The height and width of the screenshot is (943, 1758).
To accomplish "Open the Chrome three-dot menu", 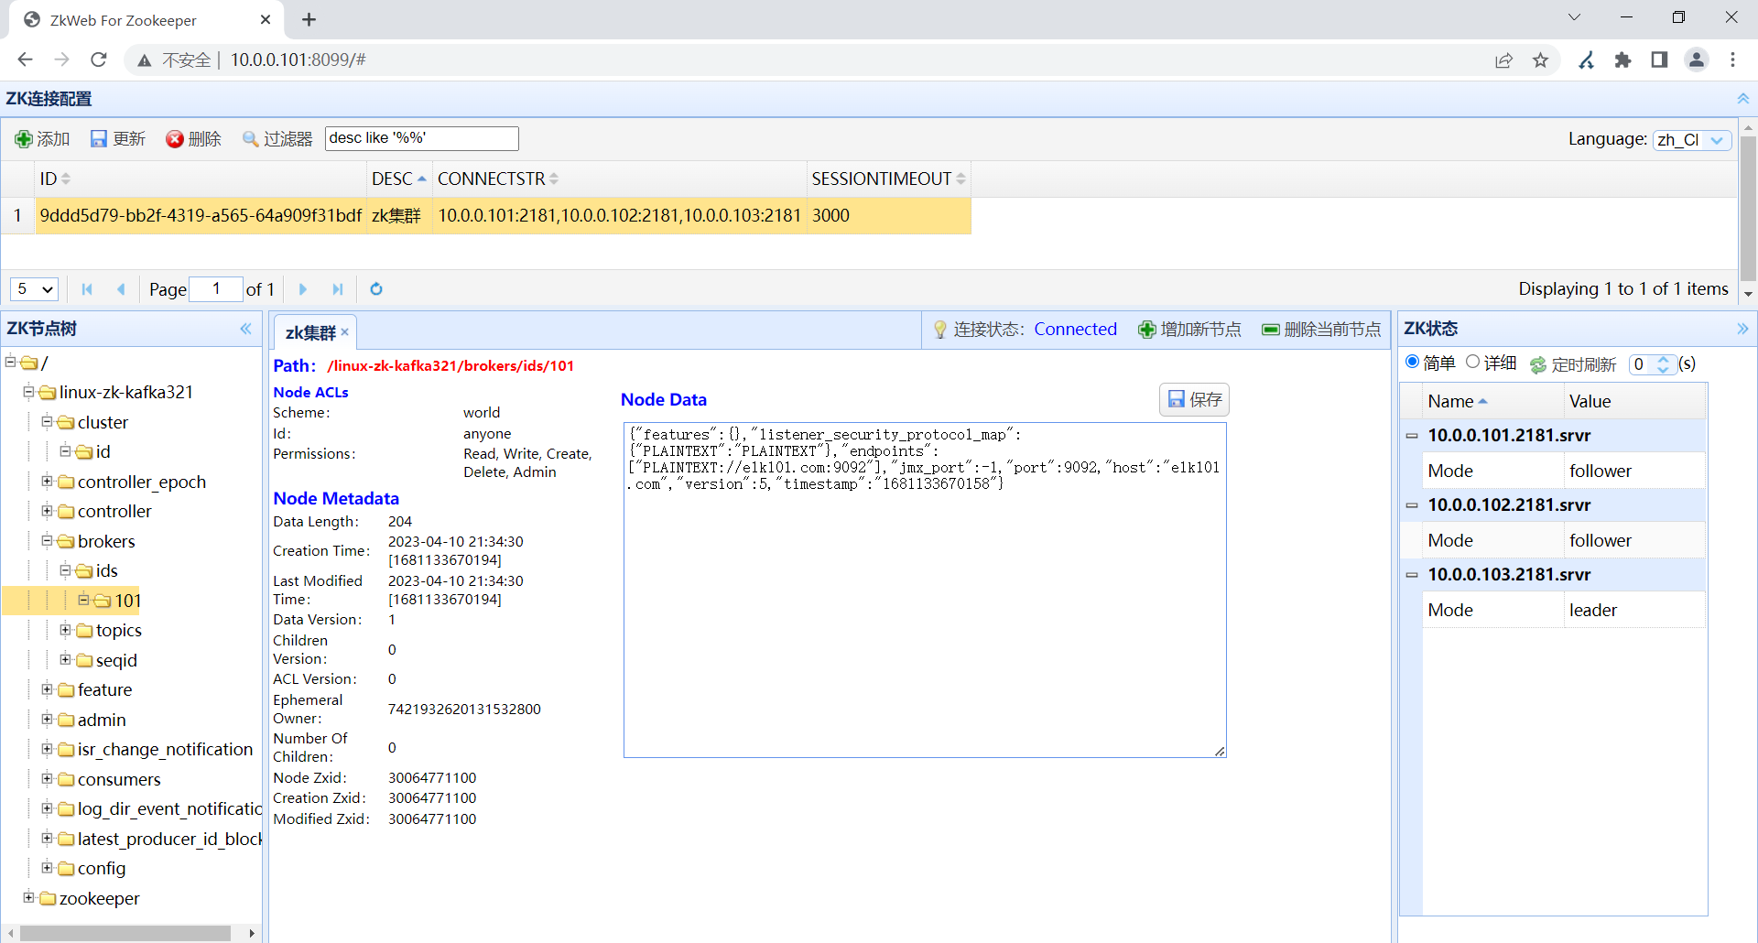I will [x=1733, y=60].
